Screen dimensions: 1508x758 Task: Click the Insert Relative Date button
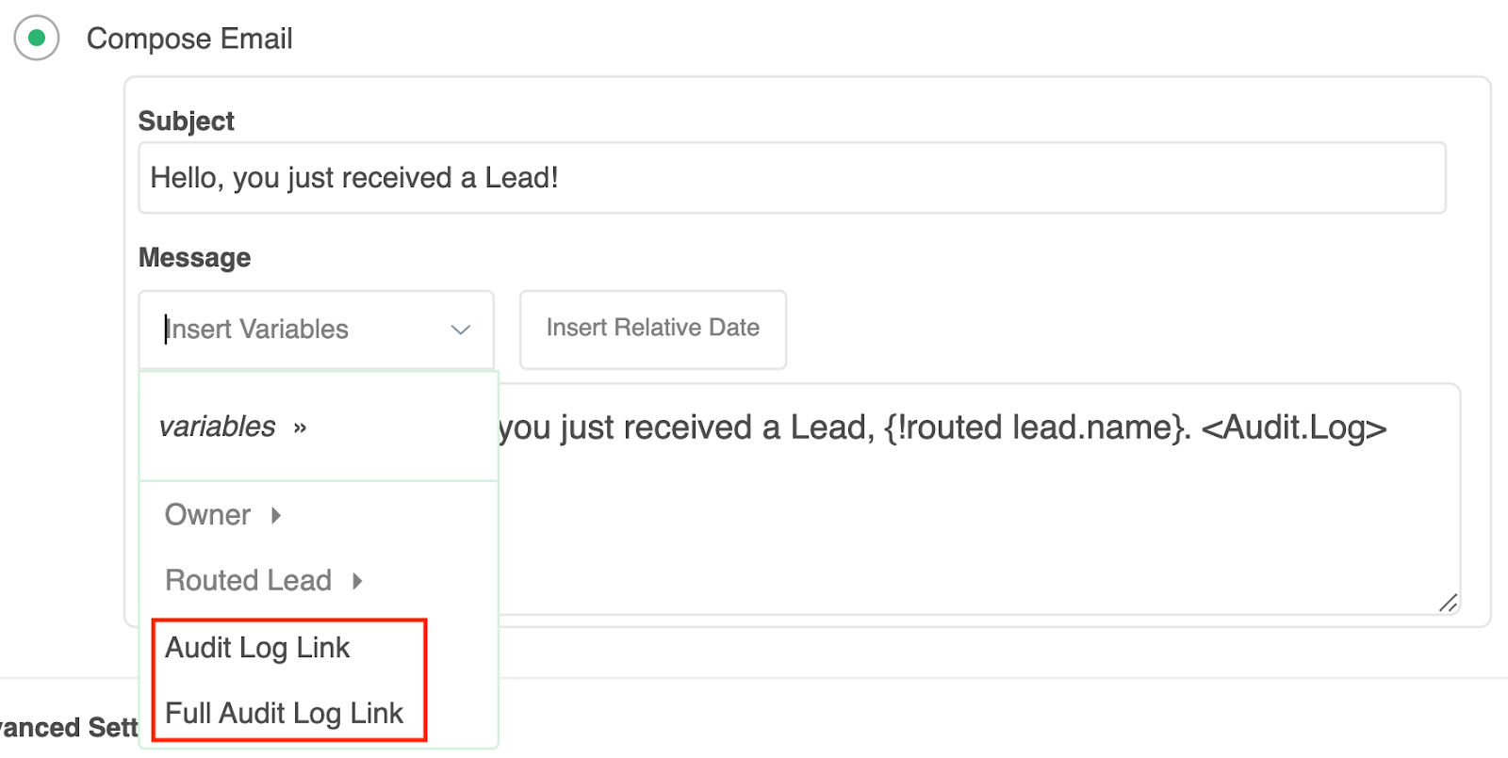click(652, 330)
